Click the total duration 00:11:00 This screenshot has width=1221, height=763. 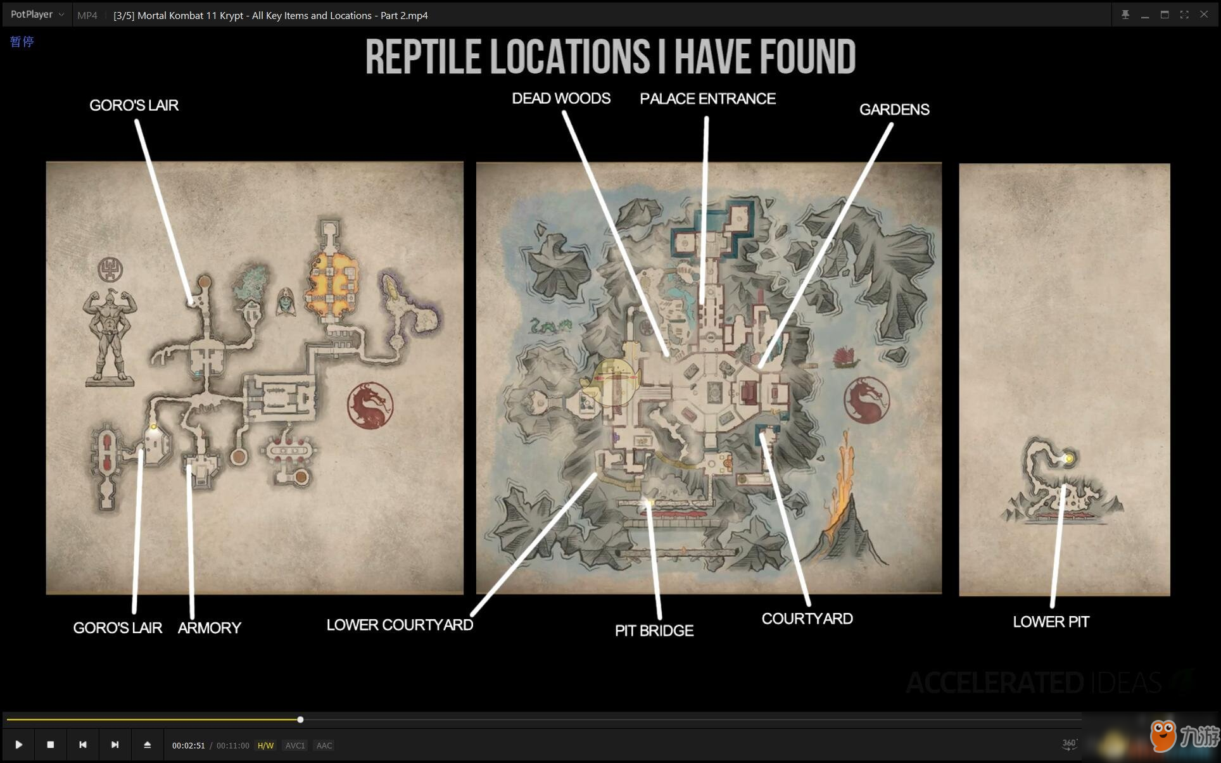(233, 745)
